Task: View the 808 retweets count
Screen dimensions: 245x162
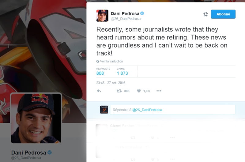Action: [x=100, y=73]
